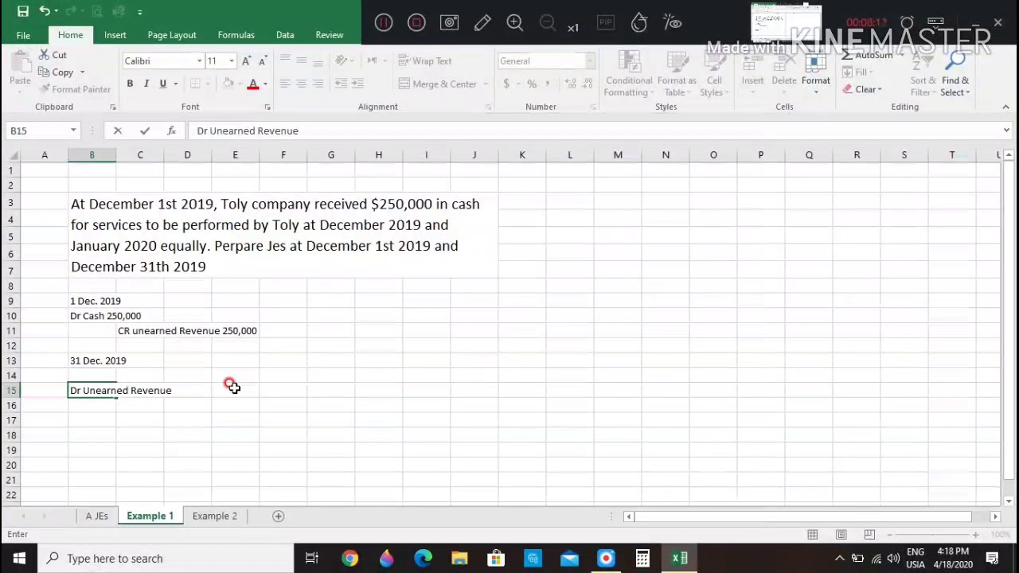Open Windows Start menu
This screenshot has width=1019, height=573.
18,559
